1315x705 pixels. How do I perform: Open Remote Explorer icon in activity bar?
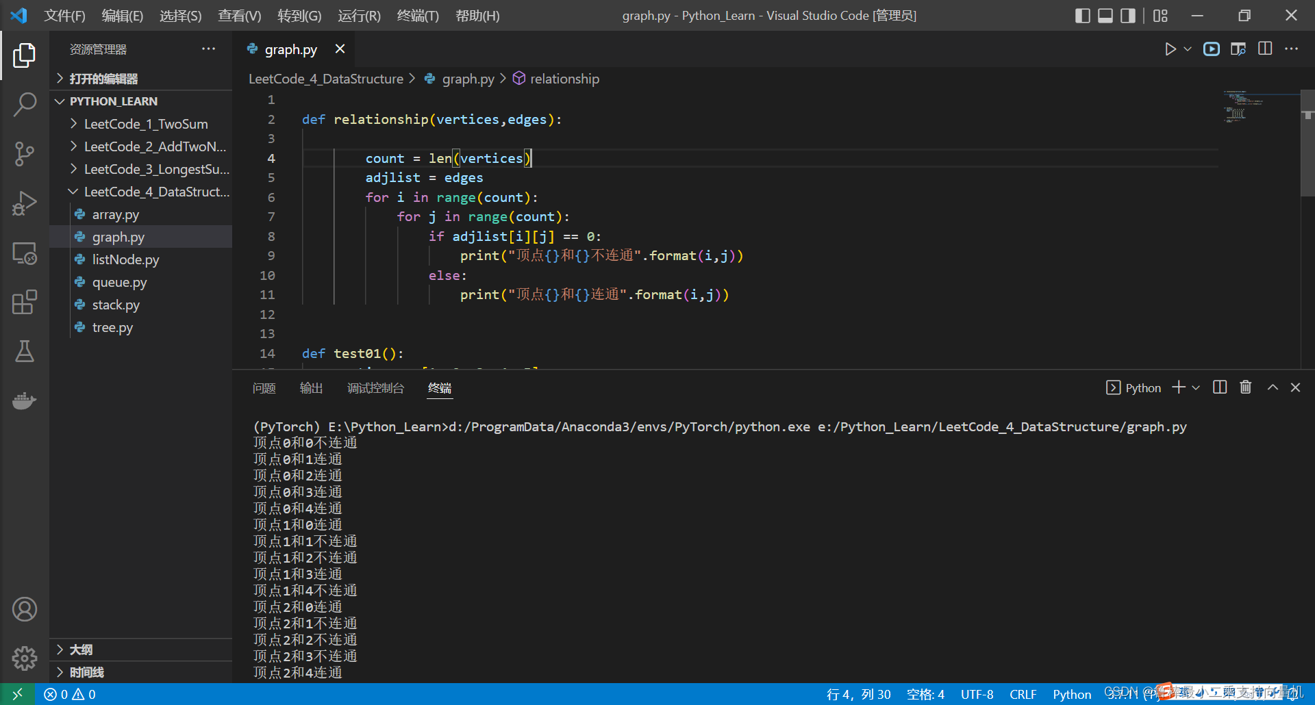pos(25,253)
